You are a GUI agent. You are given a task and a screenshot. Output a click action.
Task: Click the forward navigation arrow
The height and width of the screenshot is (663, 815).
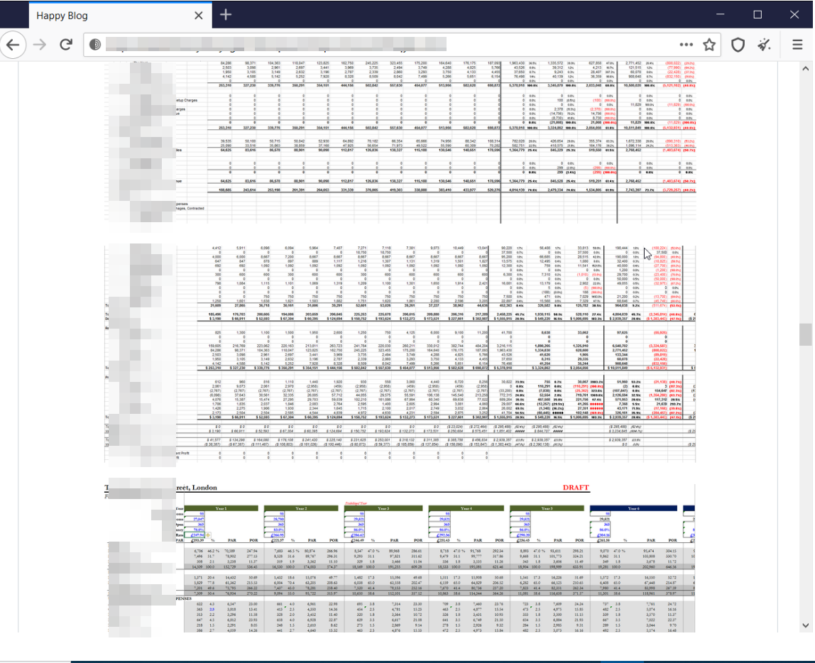pyautogui.click(x=40, y=45)
